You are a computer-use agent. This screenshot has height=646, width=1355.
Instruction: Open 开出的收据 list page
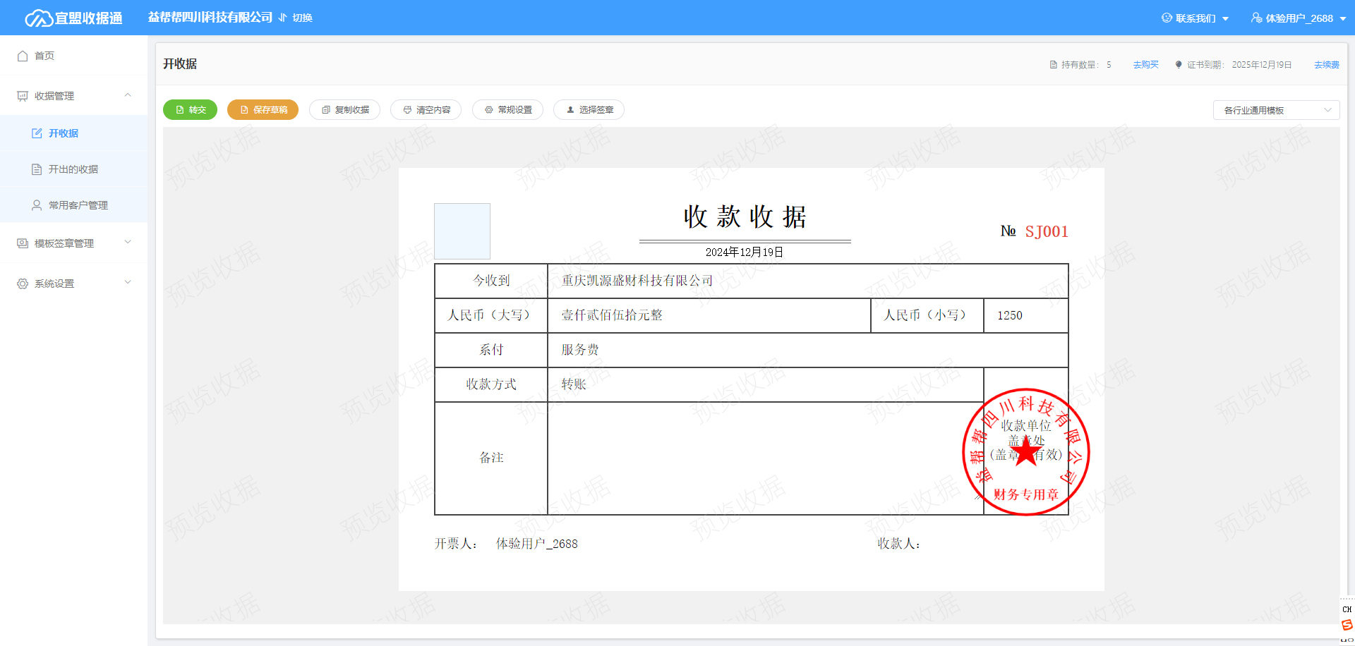click(73, 169)
